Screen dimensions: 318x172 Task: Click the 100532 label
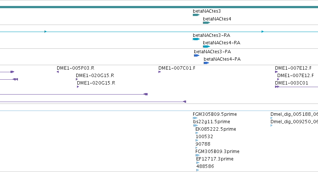point(204,136)
